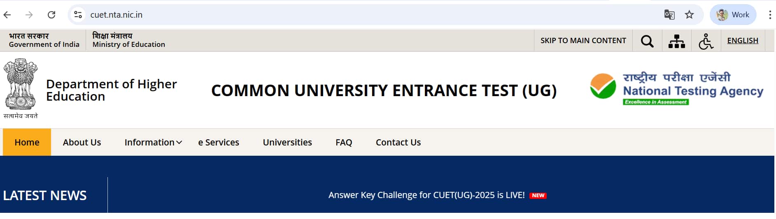Go to e Services menu item

219,142
